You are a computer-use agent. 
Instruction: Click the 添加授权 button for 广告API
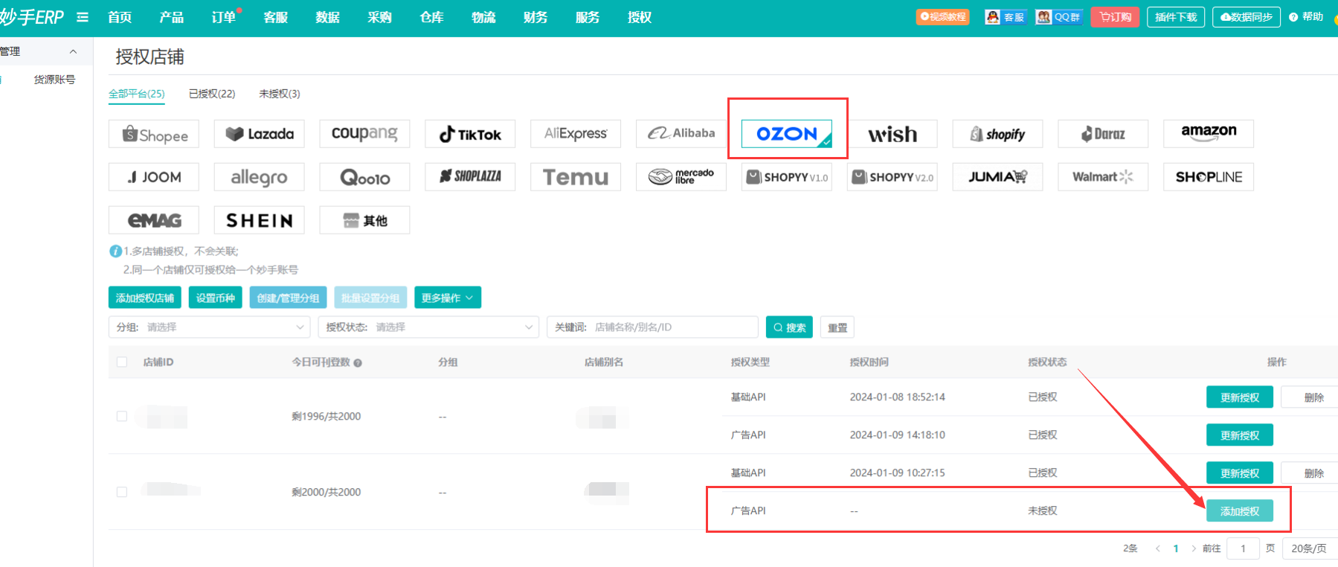point(1239,511)
